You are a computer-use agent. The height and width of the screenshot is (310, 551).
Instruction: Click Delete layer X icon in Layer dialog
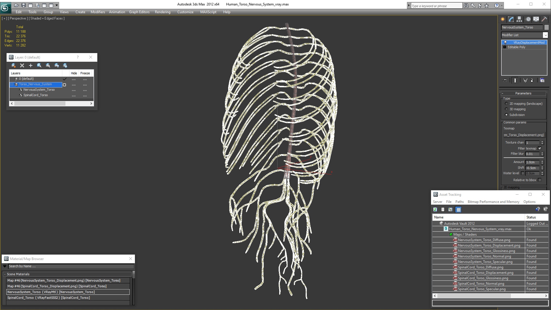[x=22, y=65]
